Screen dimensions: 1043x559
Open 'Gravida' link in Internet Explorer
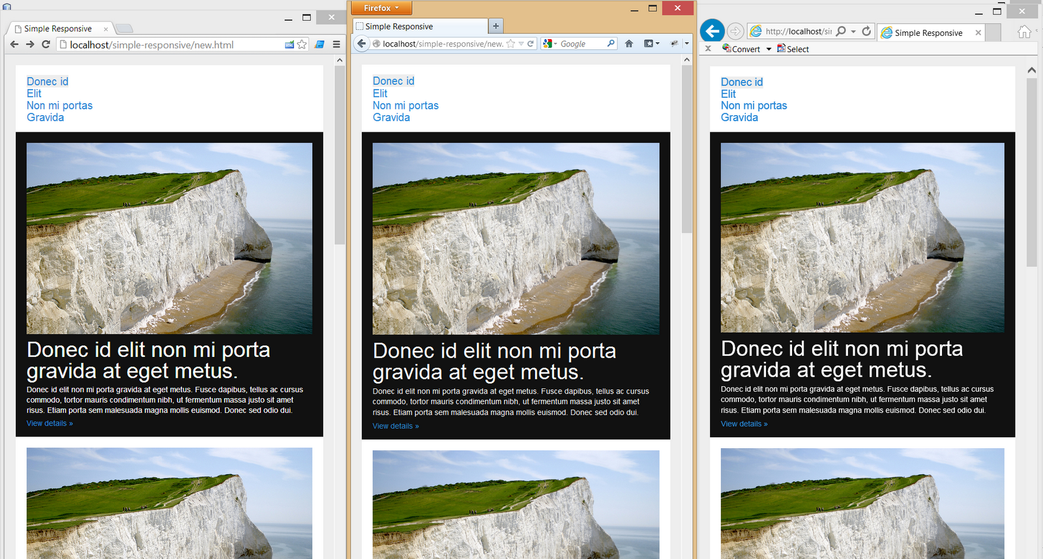pos(739,117)
